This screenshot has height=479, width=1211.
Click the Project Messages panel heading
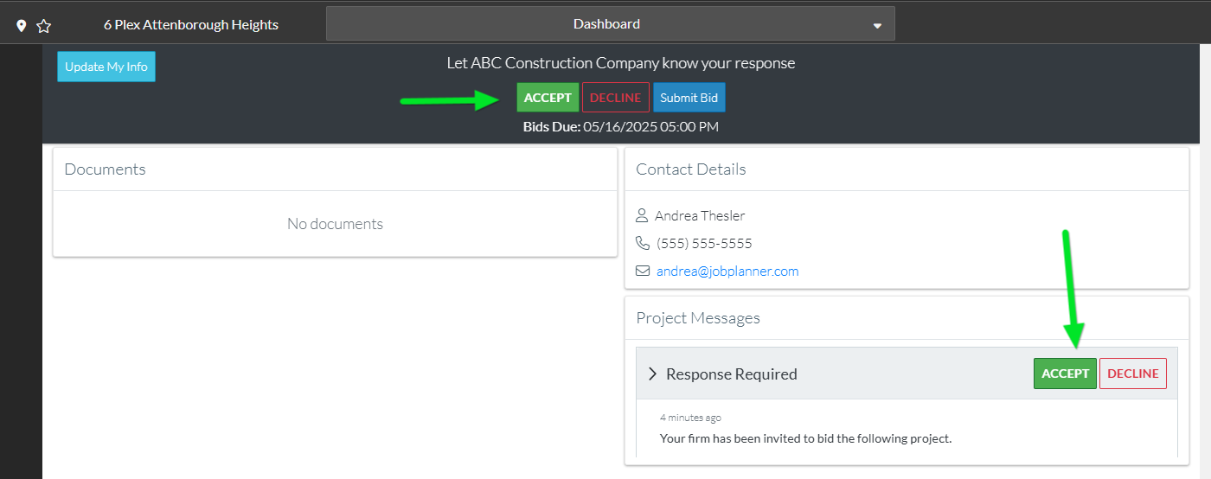click(x=698, y=318)
